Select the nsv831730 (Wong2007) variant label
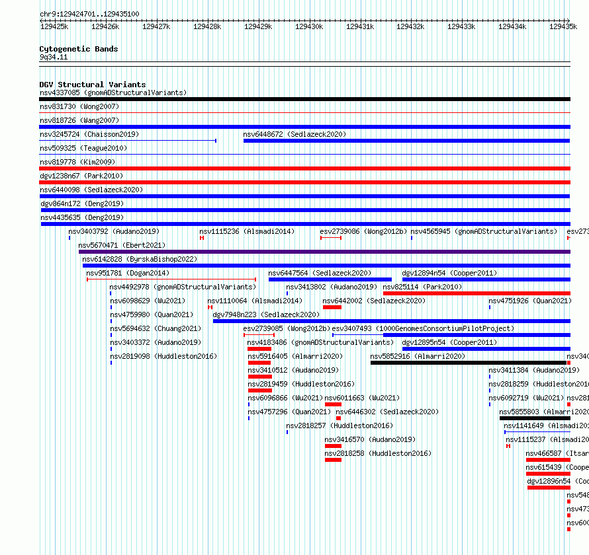 79,106
